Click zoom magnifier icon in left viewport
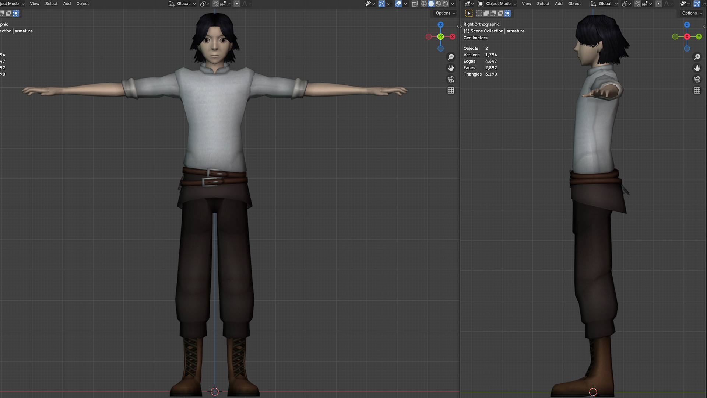This screenshot has width=707, height=398. [x=451, y=57]
